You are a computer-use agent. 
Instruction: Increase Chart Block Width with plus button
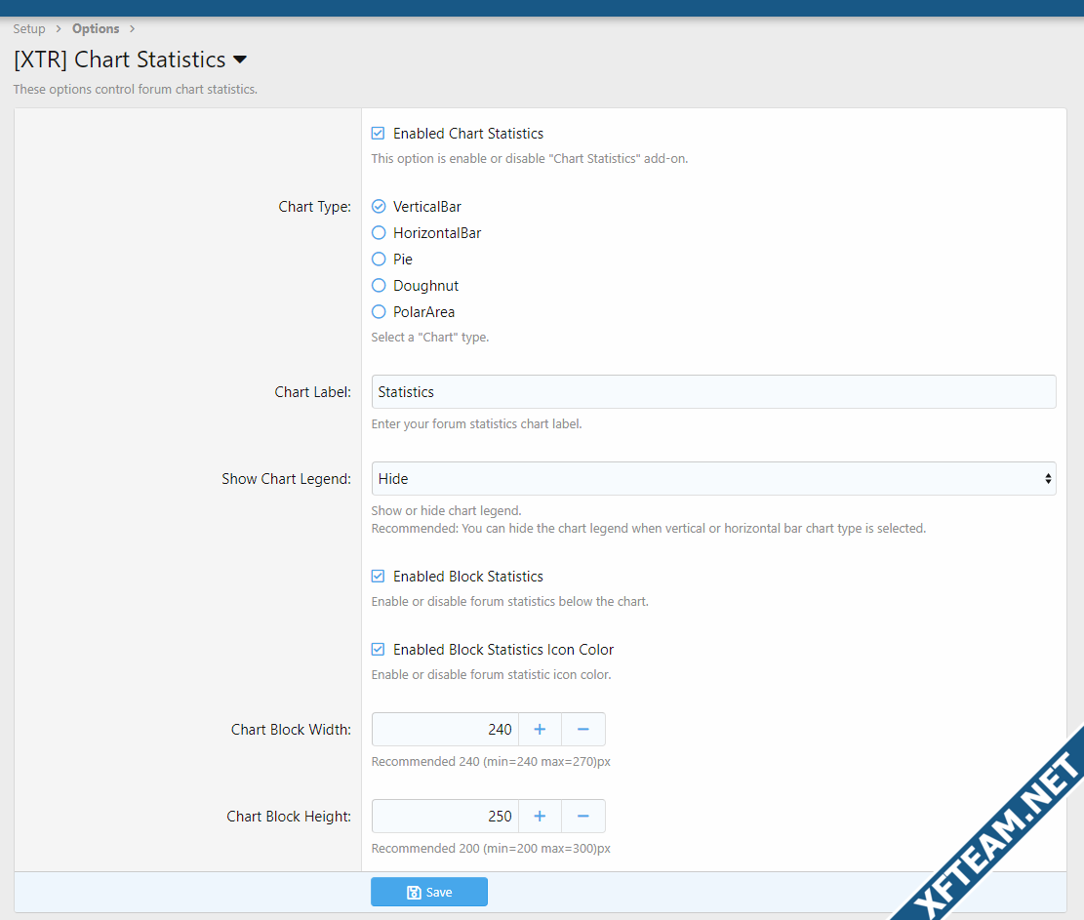[x=540, y=729]
